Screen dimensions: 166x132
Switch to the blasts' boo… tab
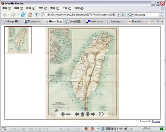[x=95, y=22]
